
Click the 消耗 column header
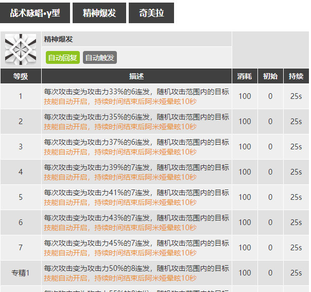(x=245, y=76)
